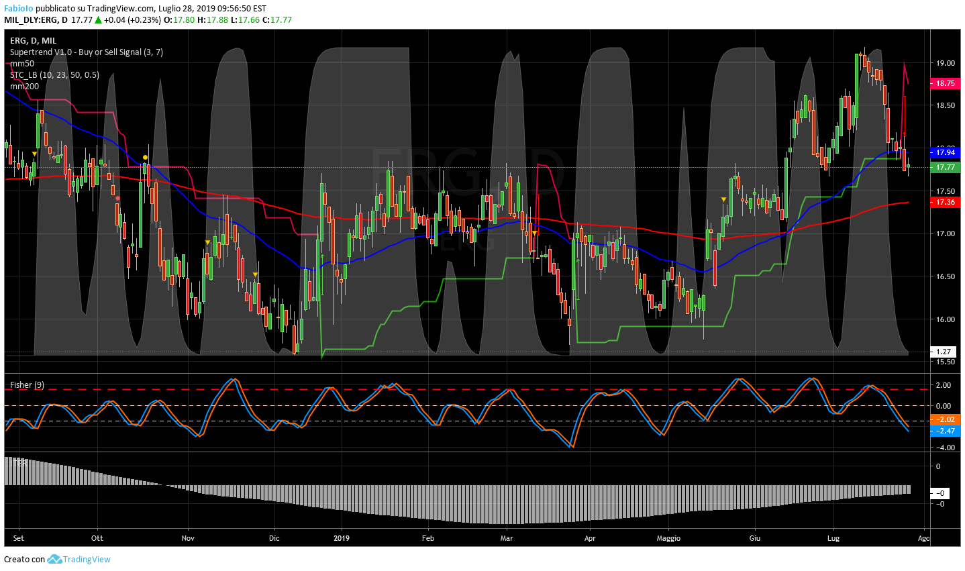
Task: Click the high price H:17.88
Action: [x=212, y=19]
